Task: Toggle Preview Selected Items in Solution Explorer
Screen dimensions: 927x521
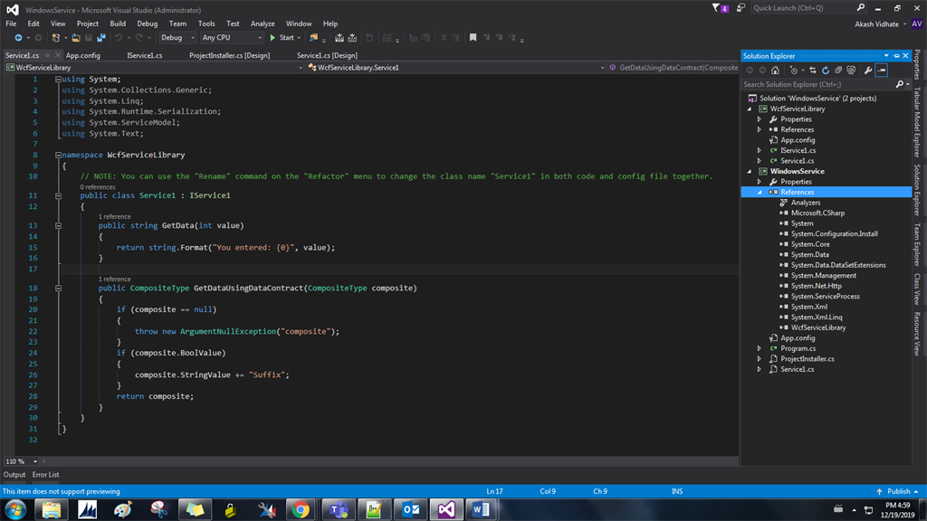Action: [881, 70]
